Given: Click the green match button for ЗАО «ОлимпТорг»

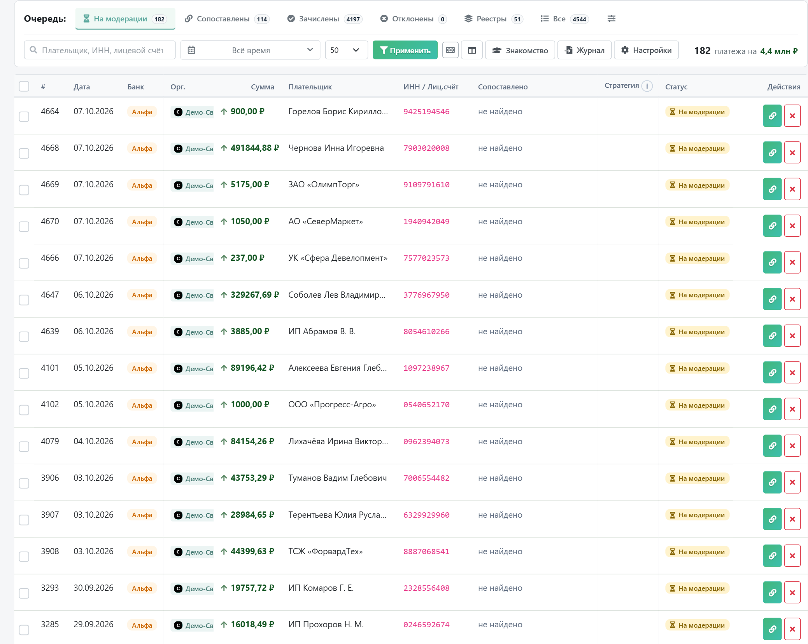Looking at the screenshot, I should tap(772, 189).
